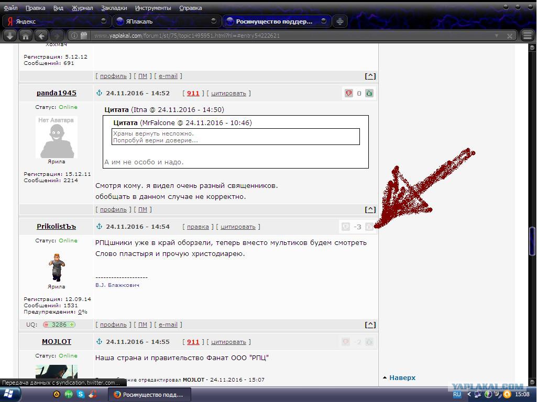Click the text 'Сообщений: 2214'
Image resolution: width=537 pixels, height=402 pixels.
click(51, 180)
